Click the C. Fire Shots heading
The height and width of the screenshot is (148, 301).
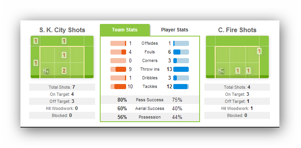[237, 30]
